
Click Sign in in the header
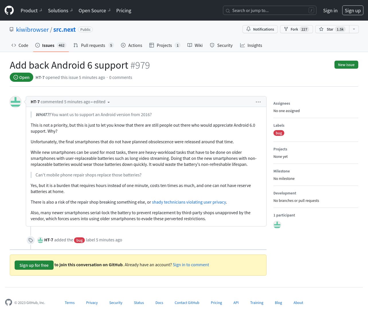pos(330,11)
